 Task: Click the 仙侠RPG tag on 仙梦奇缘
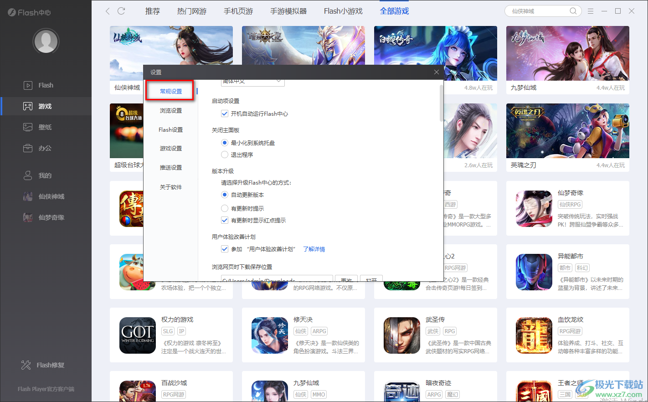point(570,205)
